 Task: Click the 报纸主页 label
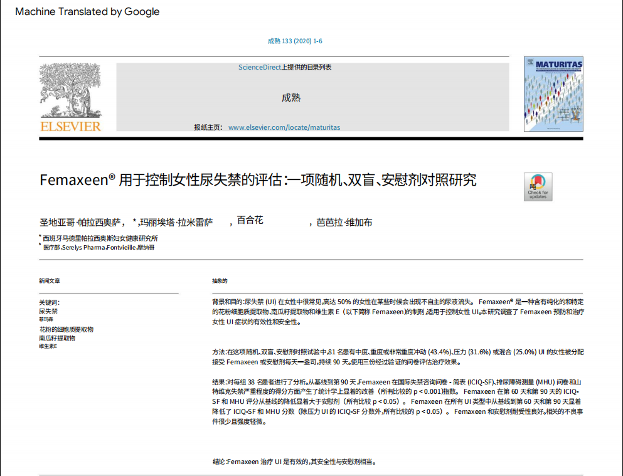(x=208, y=127)
